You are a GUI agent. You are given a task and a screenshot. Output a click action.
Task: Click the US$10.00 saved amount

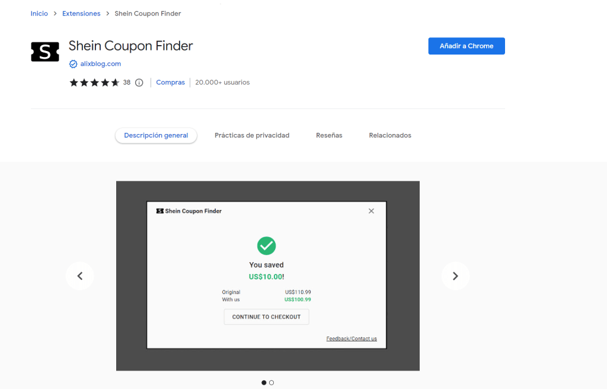pos(266,277)
